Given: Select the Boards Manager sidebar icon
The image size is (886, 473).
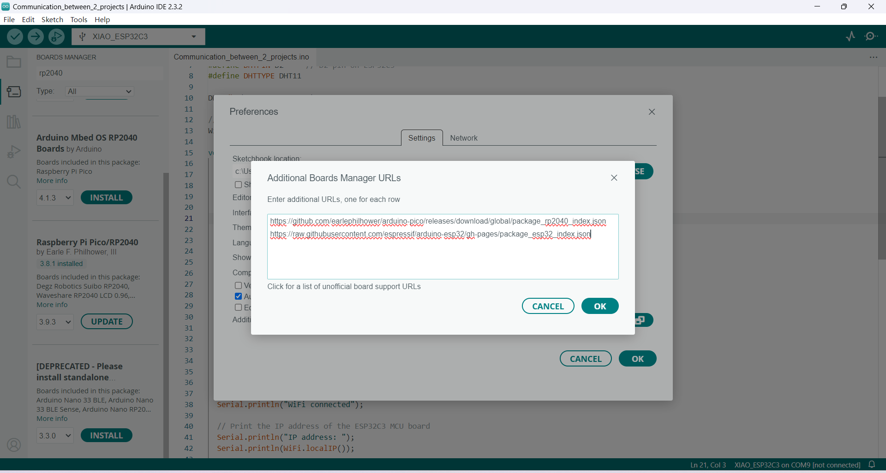Looking at the screenshot, I should [x=14, y=92].
